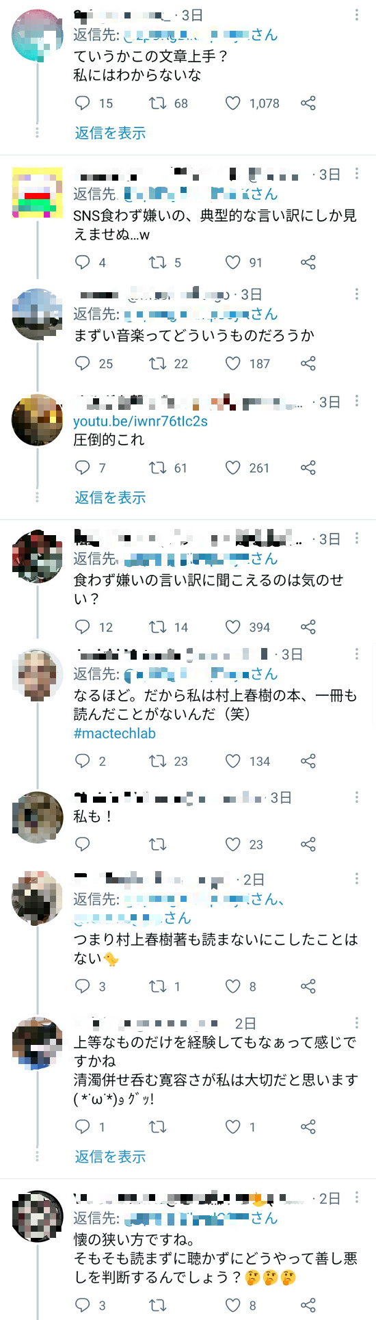Show replies under the youtu.be tweet
The image size is (376, 1320).
[x=111, y=497]
